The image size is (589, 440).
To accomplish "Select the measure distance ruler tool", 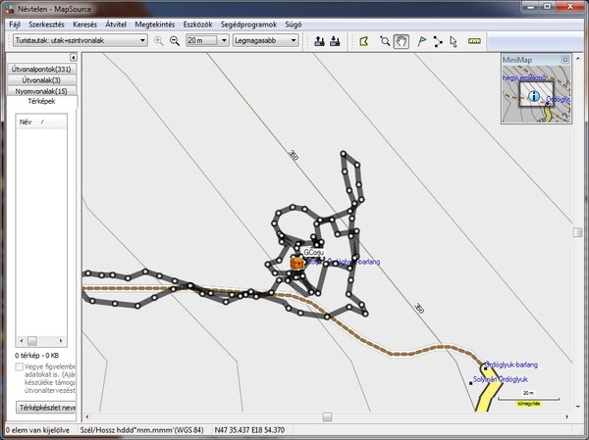I will point(475,41).
